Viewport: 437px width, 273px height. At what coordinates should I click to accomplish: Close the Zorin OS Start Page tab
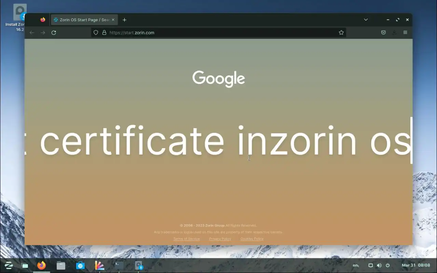click(113, 20)
